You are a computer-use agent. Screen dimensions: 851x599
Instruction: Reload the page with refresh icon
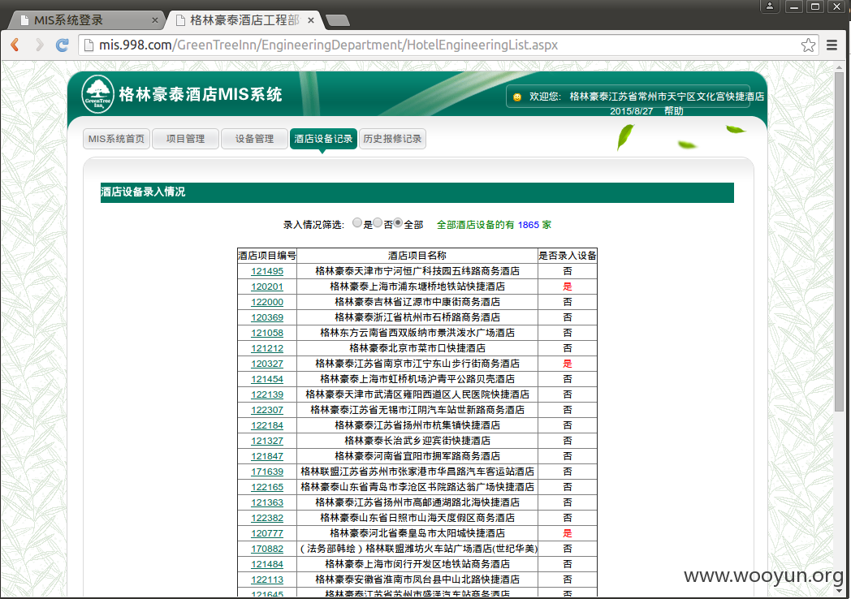63,45
